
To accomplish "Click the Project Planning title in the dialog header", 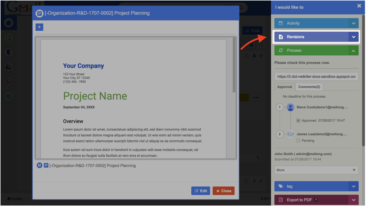I will pyautogui.click(x=97, y=13).
